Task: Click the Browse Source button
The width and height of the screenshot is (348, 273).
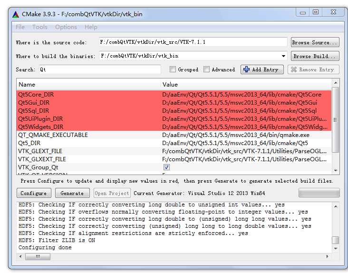Action: tap(315, 42)
